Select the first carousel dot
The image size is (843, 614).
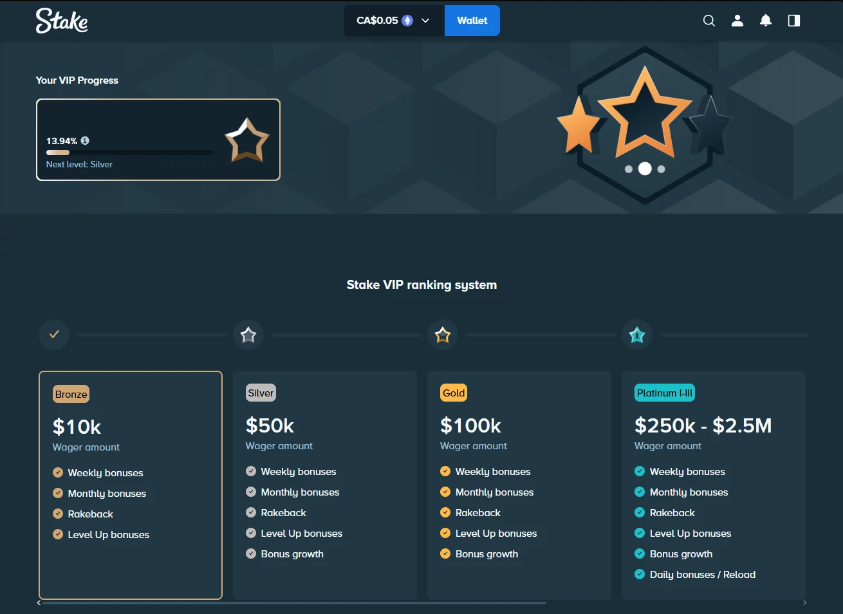[x=629, y=169]
